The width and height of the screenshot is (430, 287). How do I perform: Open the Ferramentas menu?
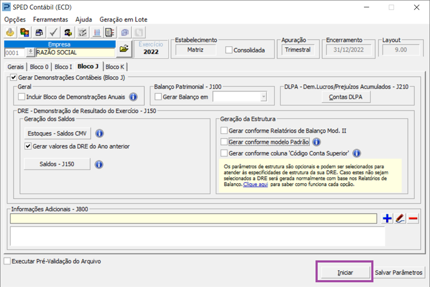point(51,19)
